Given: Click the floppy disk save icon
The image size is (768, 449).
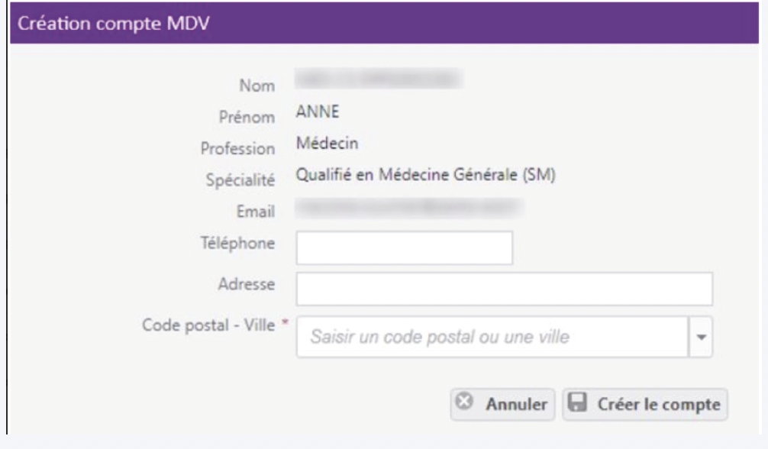Looking at the screenshot, I should pos(577,402).
